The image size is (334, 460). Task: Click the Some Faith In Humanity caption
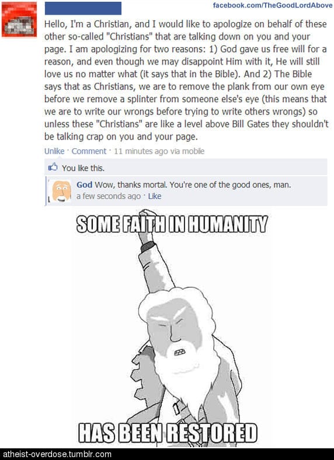tap(172, 224)
